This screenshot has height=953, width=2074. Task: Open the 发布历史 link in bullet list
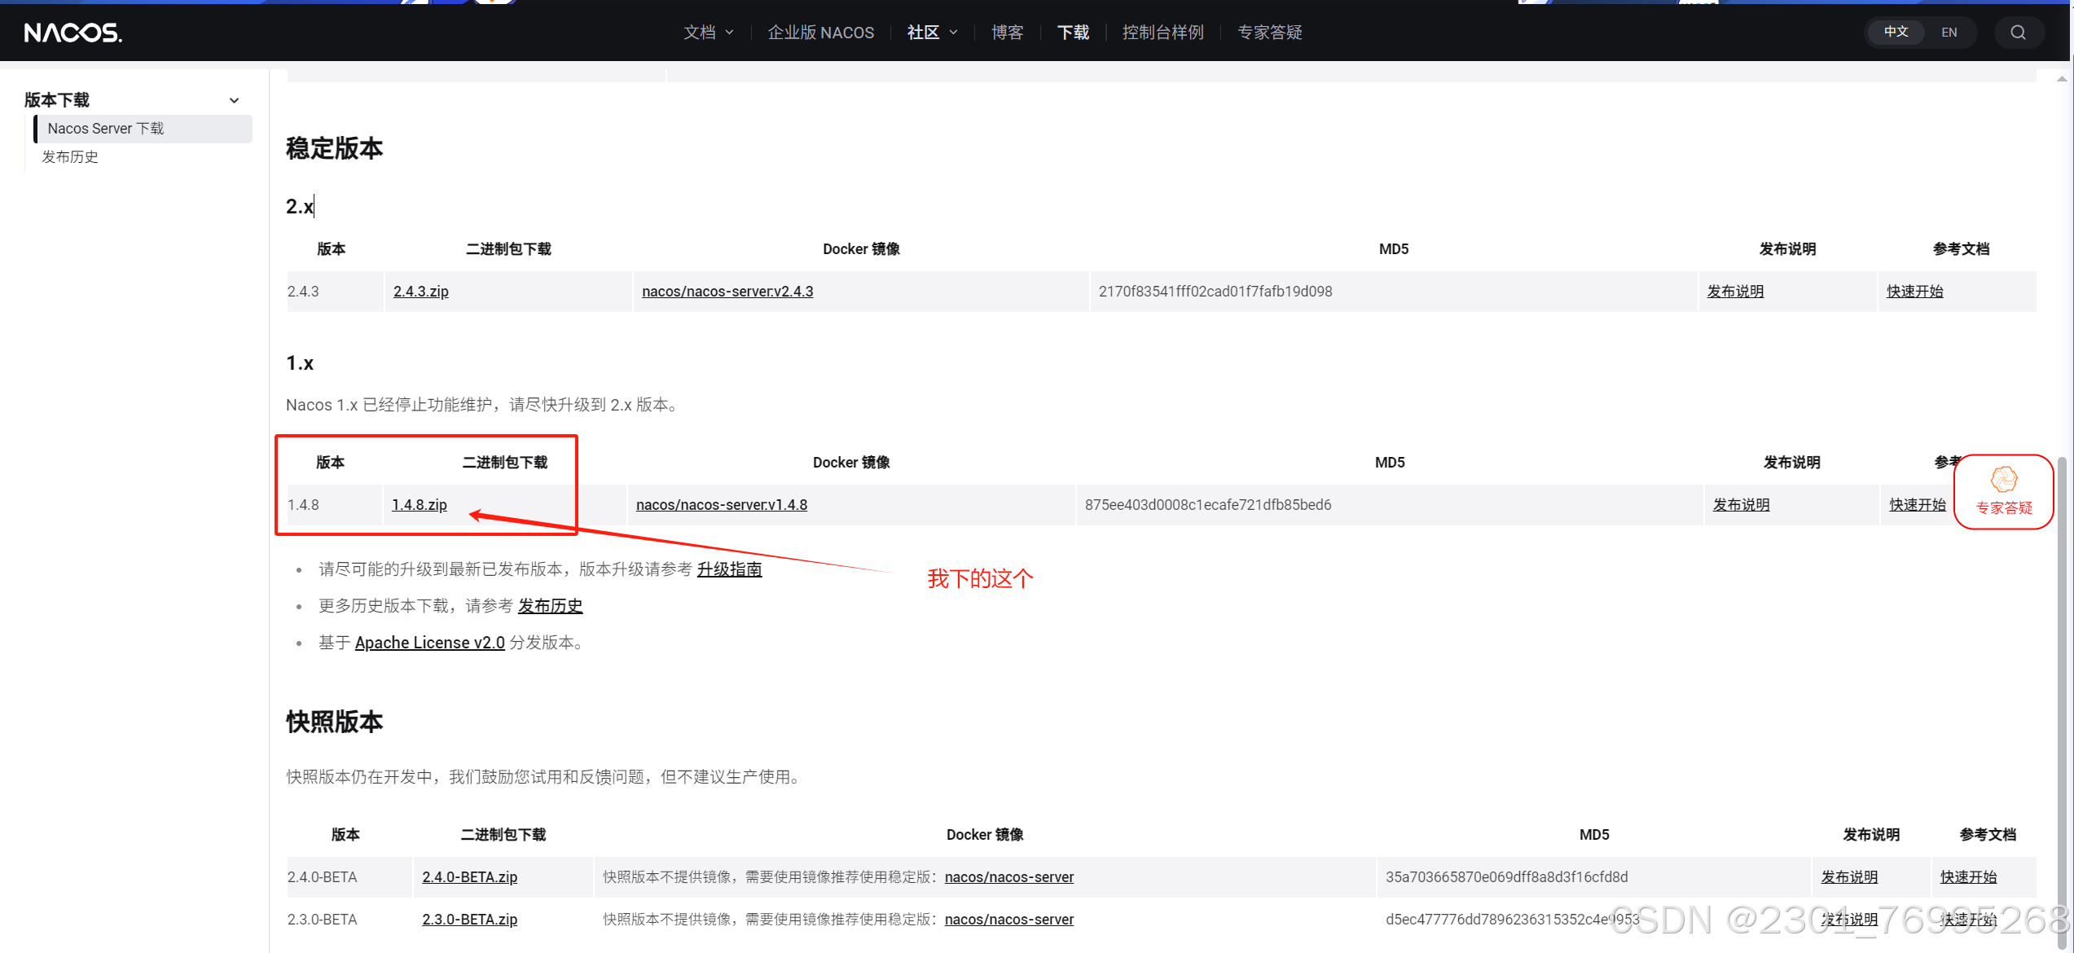(x=550, y=606)
